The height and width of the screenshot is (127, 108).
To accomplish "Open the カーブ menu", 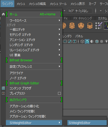I will 92,4.
